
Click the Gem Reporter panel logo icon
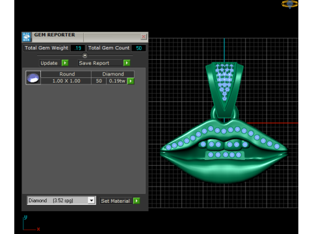click(27, 37)
